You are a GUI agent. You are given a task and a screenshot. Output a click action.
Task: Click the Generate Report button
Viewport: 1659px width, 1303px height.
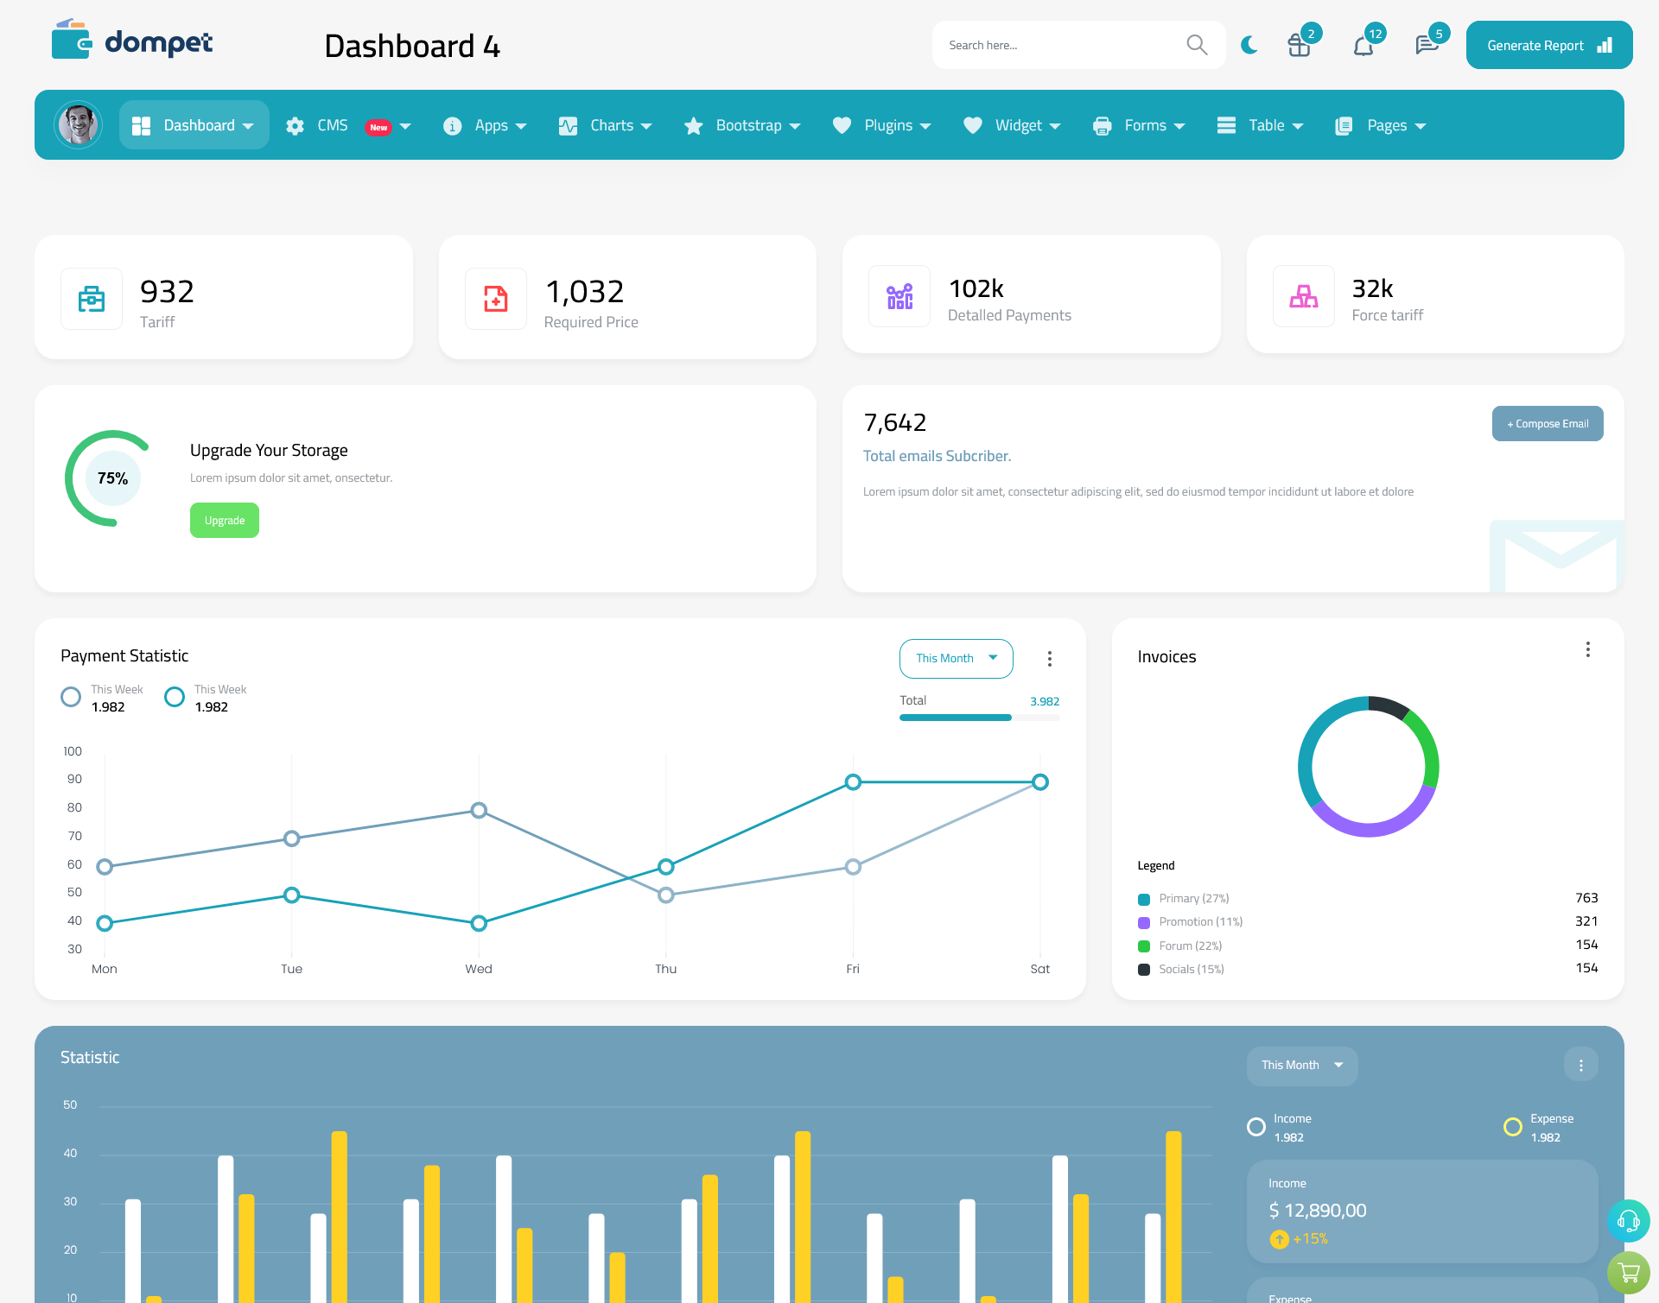tap(1548, 44)
